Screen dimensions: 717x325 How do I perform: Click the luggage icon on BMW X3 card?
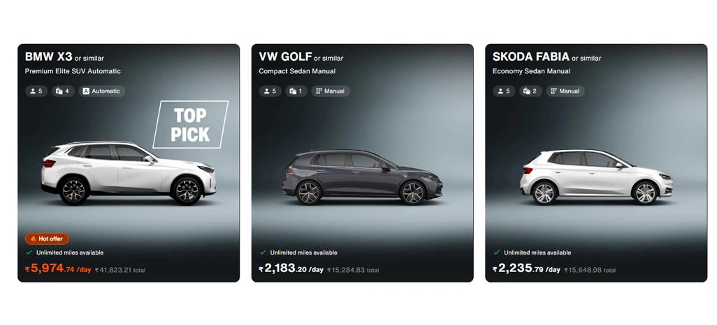59,91
